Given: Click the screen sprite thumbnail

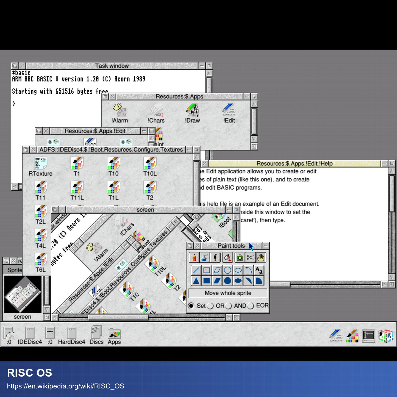Looking at the screenshot, I should (23, 294).
